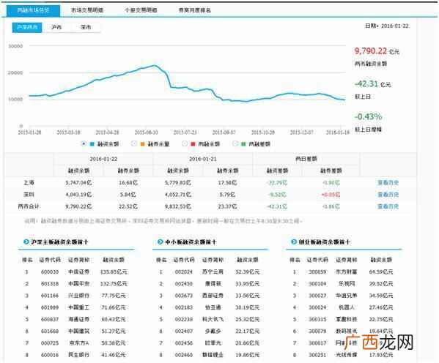439x363 pixels.
Task: Click the 16.68亿 cell in 上海 row
Action: coord(128,183)
